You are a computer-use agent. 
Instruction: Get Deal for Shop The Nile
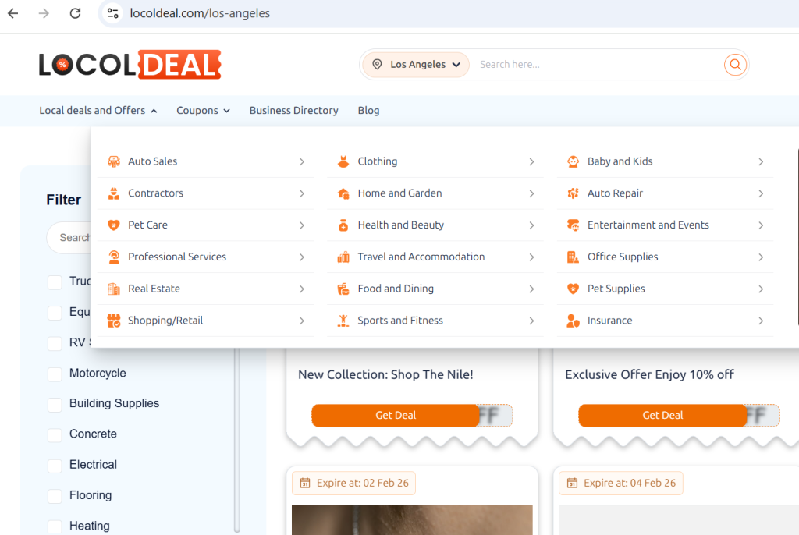[396, 416]
